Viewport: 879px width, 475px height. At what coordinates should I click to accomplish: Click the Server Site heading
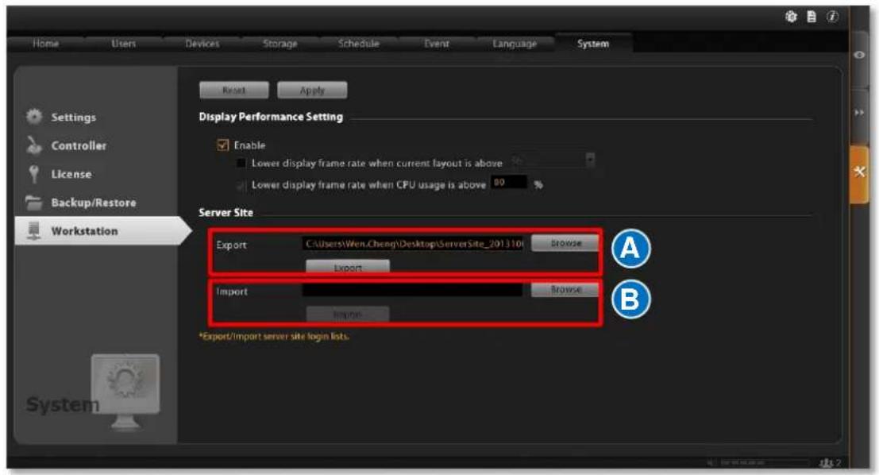(x=226, y=213)
